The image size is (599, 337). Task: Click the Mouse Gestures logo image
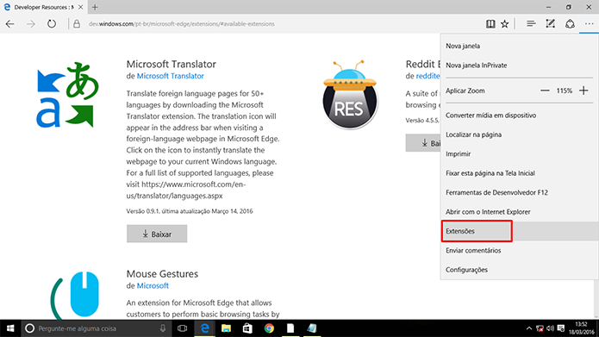(75, 295)
